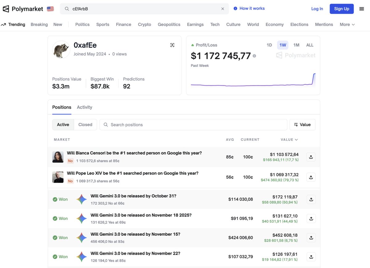Click Gemini icon on November 18 row
The image size is (370, 268).
click(82, 219)
